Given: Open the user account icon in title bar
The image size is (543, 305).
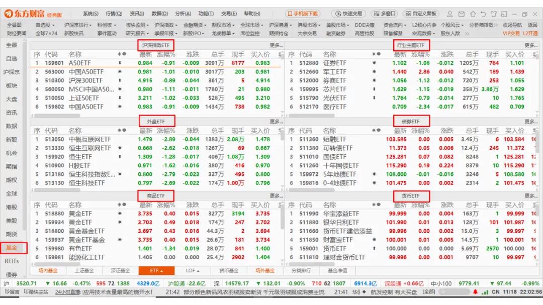Looking at the screenshot, I should coord(450,14).
